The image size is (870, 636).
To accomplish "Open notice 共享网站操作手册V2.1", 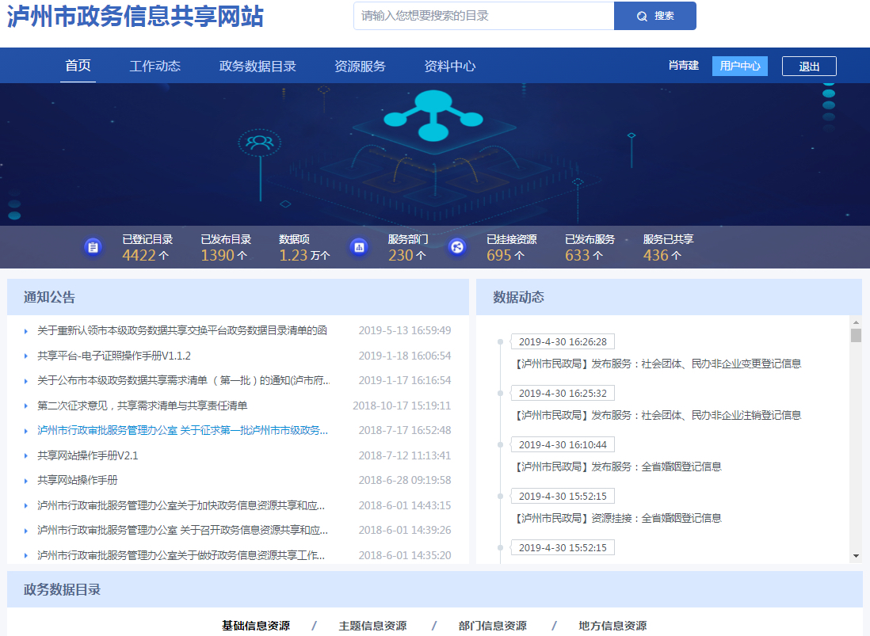I will point(88,455).
